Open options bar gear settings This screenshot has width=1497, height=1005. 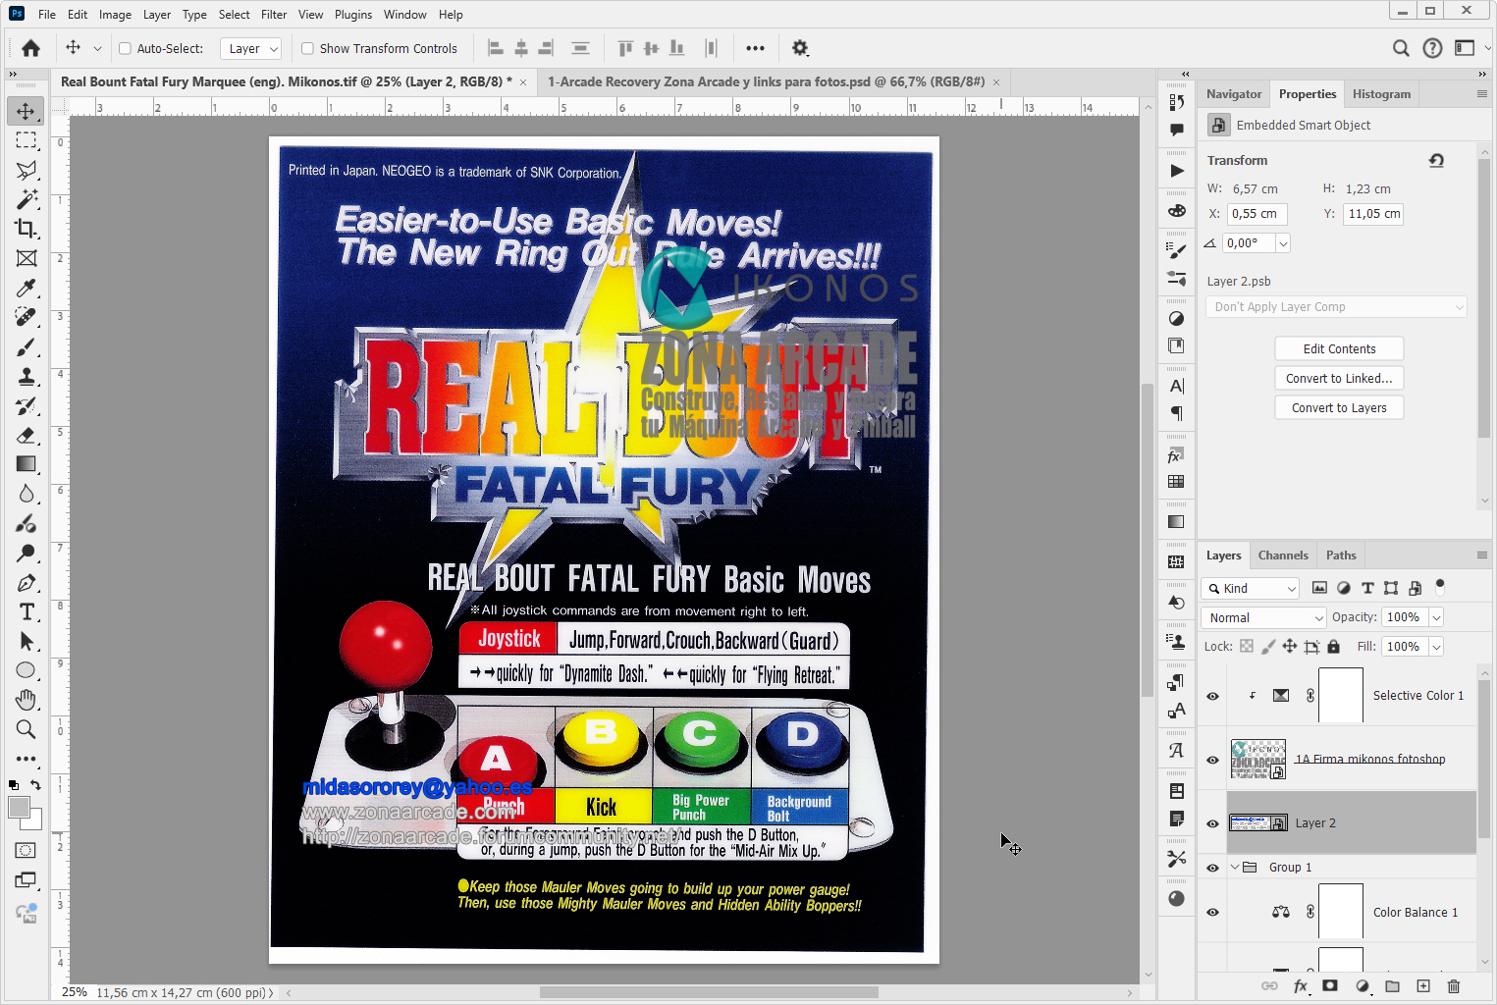[800, 48]
